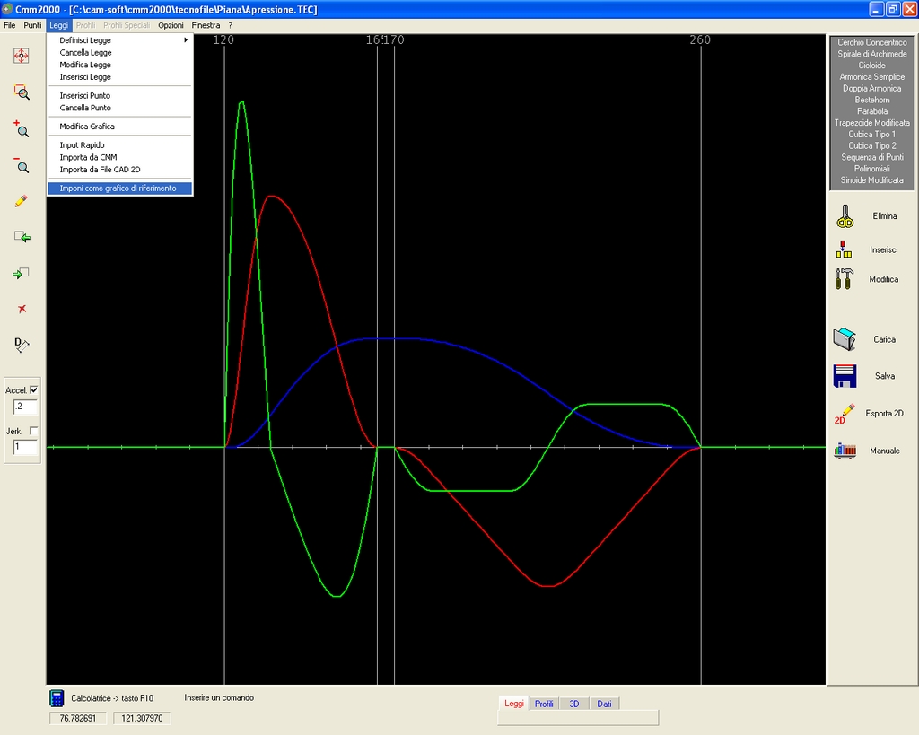Image resolution: width=919 pixels, height=735 pixels.
Task: Open the Punti menu
Action: pos(32,25)
